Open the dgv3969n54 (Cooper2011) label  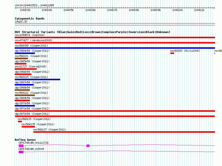coord(32,98)
